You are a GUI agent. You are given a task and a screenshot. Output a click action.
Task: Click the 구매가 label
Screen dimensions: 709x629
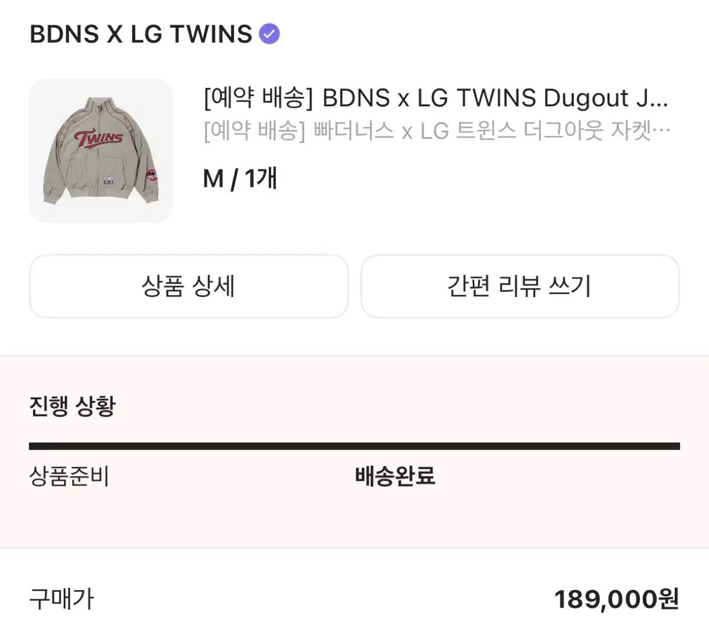tap(61, 599)
